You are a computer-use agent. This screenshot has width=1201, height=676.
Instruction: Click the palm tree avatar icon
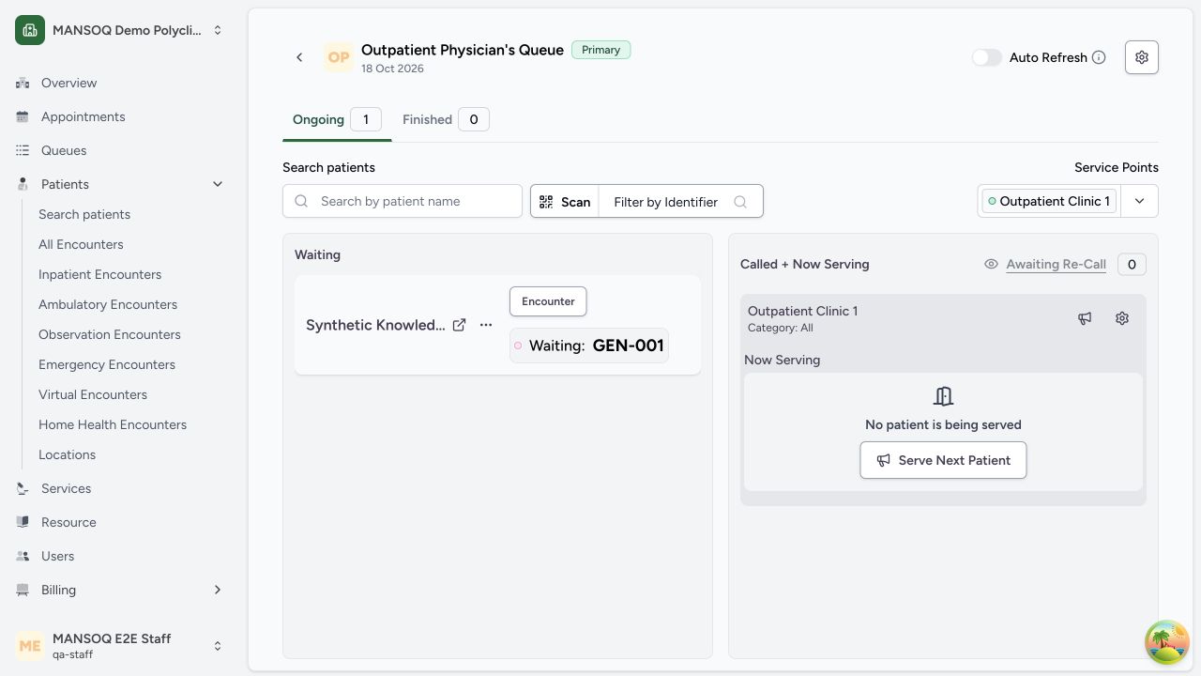pos(1167,642)
